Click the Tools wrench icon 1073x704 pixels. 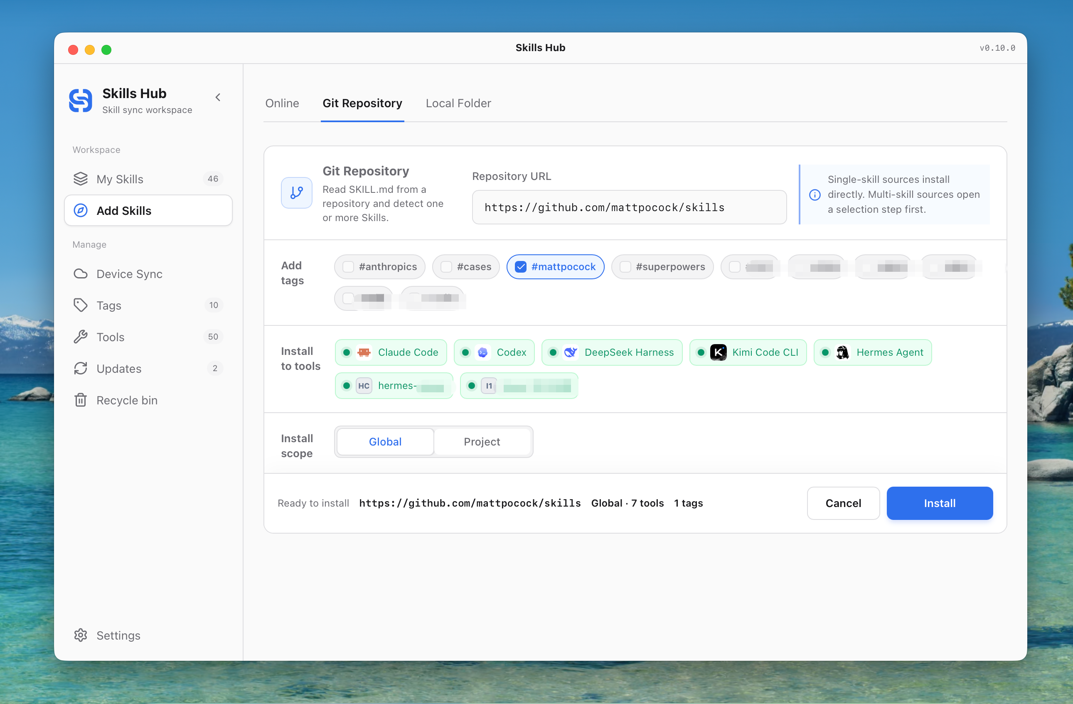pyautogui.click(x=81, y=337)
